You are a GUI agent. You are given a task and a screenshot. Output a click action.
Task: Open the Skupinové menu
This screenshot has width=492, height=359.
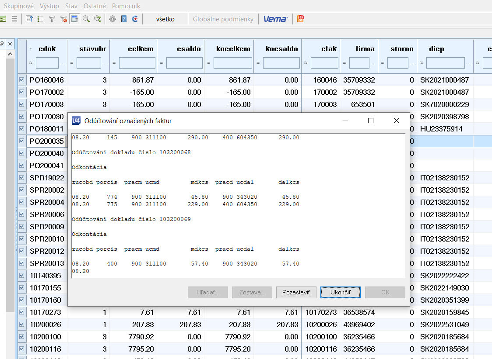point(18,6)
